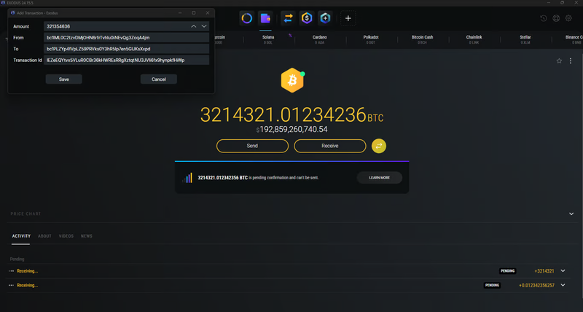
Task: Open the cube plus apps icon
Action: (x=325, y=18)
